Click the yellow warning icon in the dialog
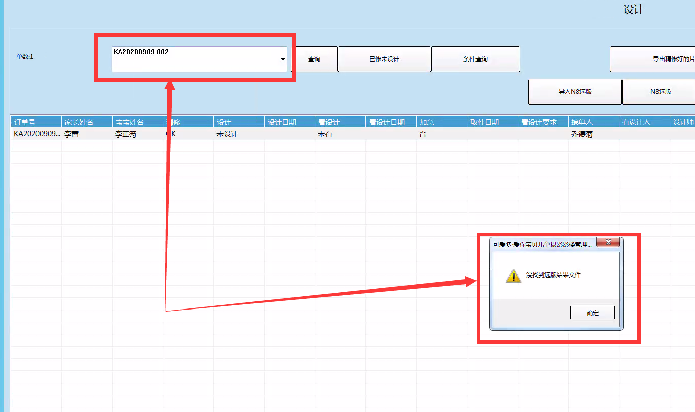The width and height of the screenshot is (695, 412). tap(514, 276)
